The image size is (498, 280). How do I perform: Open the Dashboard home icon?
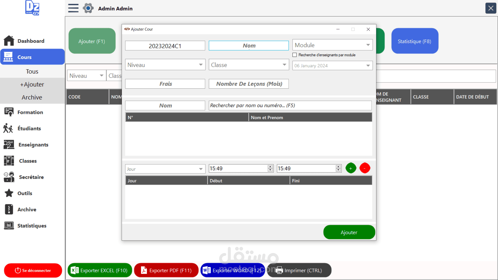(9, 41)
